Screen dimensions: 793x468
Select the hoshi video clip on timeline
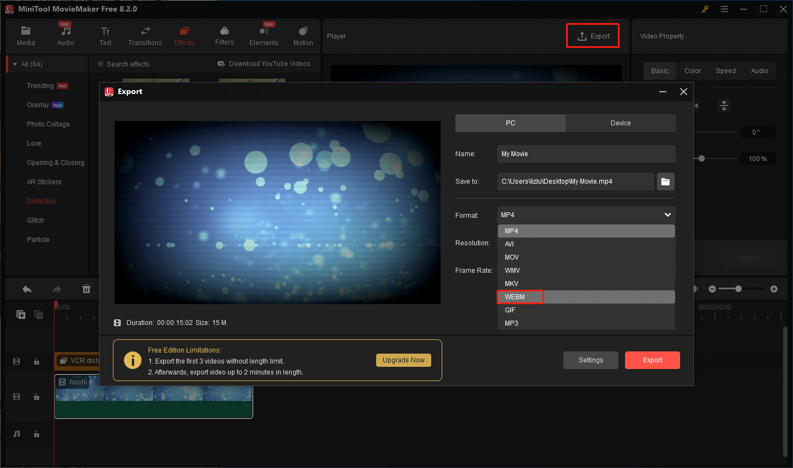click(154, 396)
